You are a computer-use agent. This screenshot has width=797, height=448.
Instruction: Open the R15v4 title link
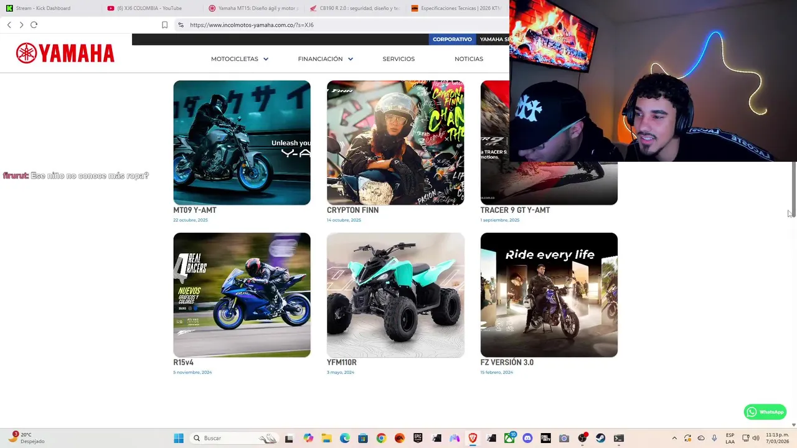coord(183,363)
